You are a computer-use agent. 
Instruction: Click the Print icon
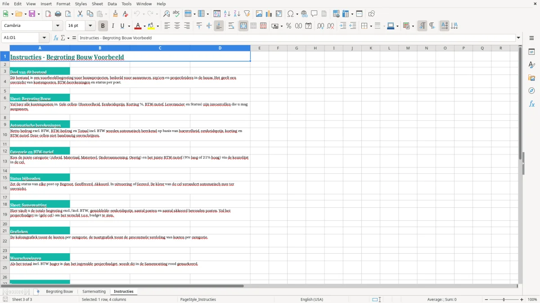click(x=58, y=14)
